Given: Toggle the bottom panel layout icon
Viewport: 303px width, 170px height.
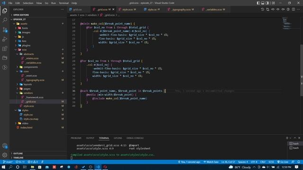Looking at the screenshot, I should (263, 3).
